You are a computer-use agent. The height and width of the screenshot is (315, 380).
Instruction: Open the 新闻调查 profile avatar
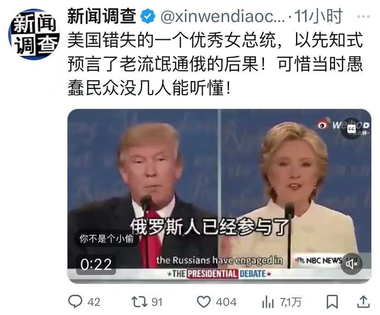(x=34, y=34)
